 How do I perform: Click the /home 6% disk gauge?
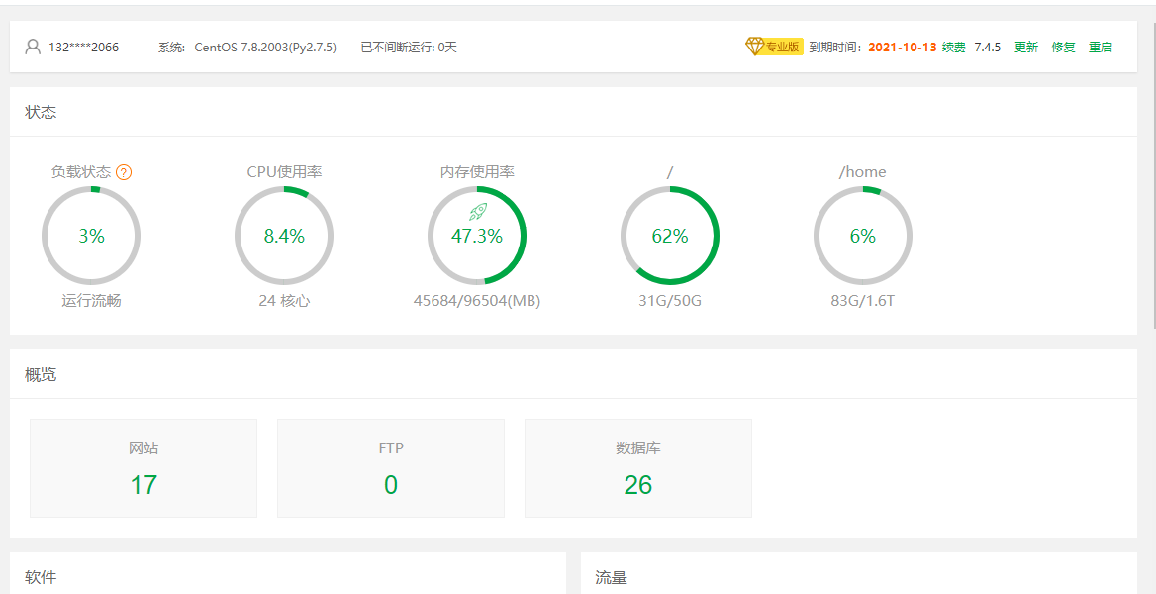point(863,236)
